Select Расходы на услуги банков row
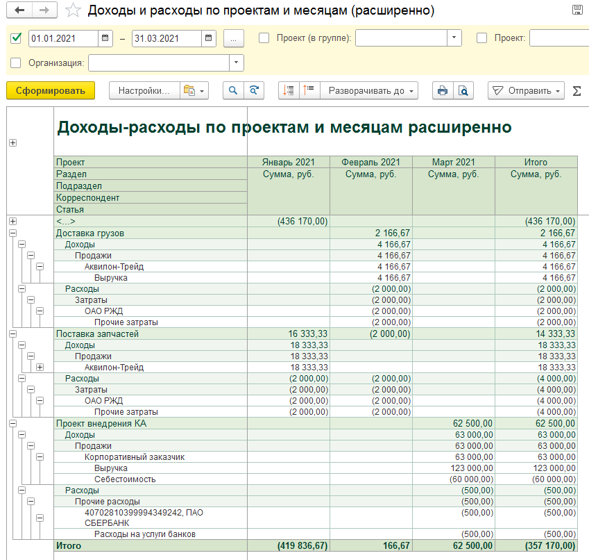Viewport: 589px width, 560px height. (x=144, y=534)
